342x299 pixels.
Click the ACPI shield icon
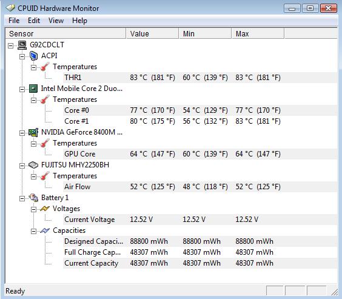33,56
